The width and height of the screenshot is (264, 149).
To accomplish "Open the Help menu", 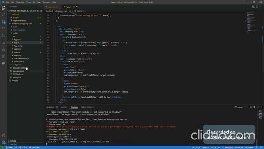I will [54, 2].
